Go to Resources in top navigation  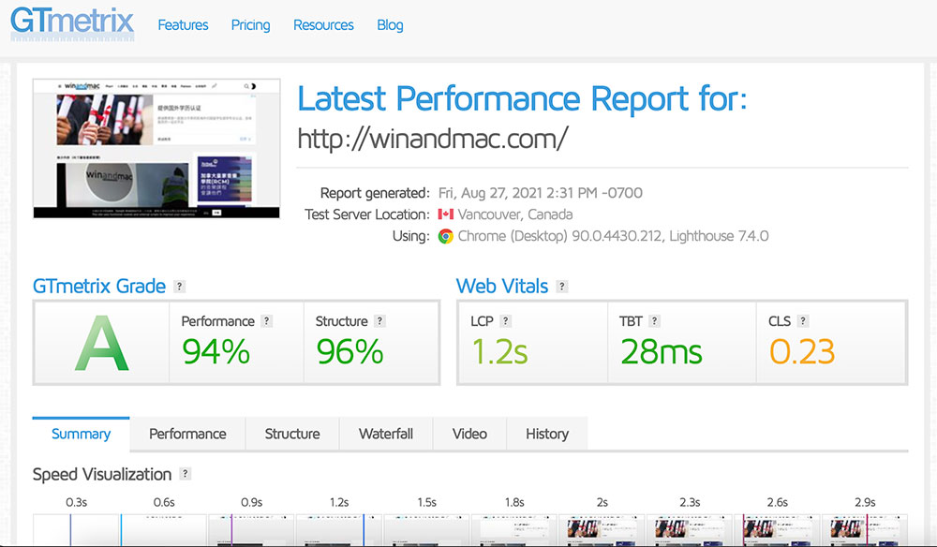click(x=323, y=25)
